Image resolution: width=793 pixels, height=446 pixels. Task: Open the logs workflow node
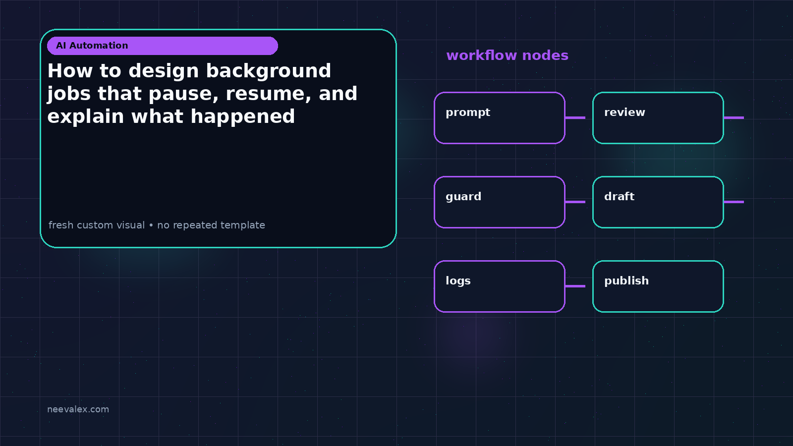pyautogui.click(x=500, y=286)
